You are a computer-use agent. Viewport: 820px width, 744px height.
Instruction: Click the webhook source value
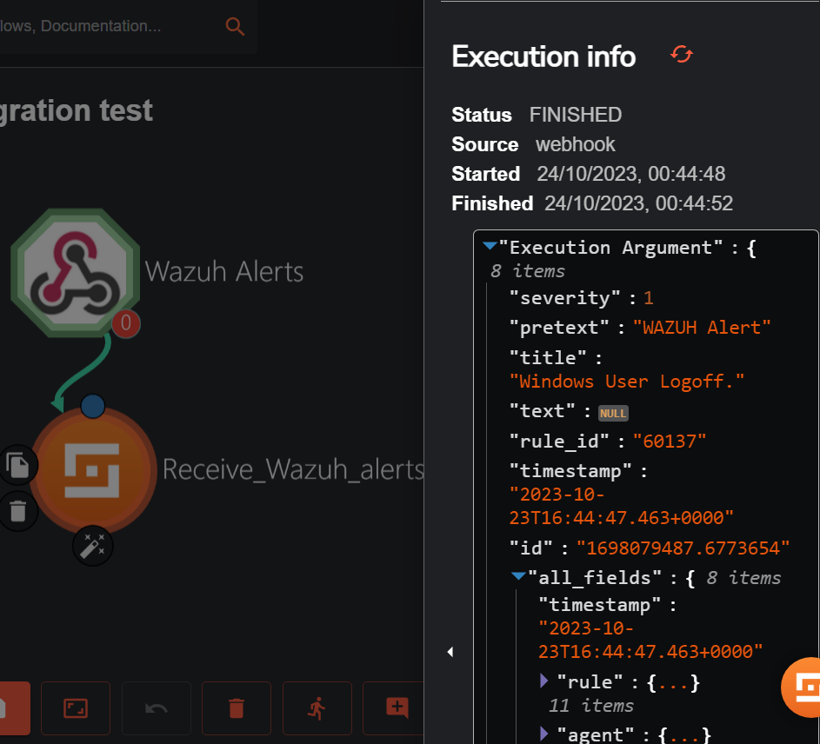(x=576, y=144)
